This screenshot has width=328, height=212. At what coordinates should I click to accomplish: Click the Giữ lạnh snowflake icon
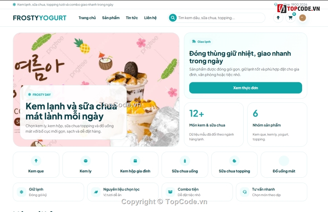[x=21, y=192]
